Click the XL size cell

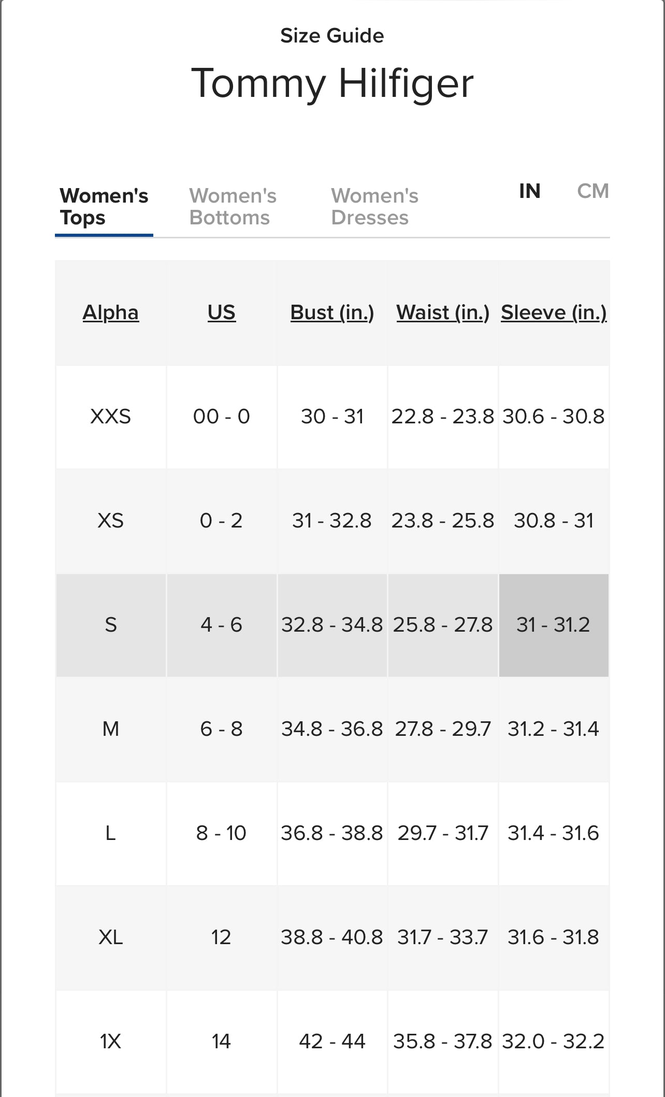111,937
